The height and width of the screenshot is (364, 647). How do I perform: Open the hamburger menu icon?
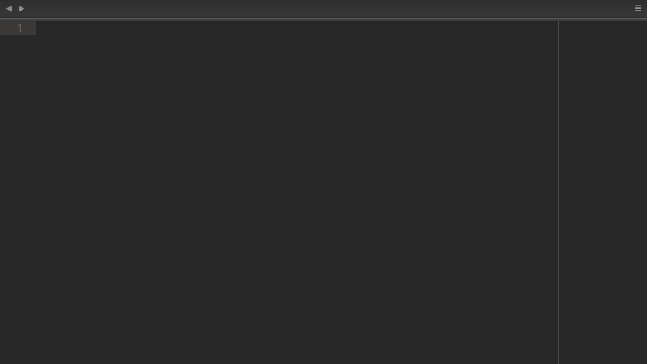pos(637,8)
